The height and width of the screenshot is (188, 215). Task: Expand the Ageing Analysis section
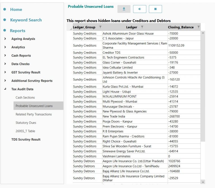5,39
